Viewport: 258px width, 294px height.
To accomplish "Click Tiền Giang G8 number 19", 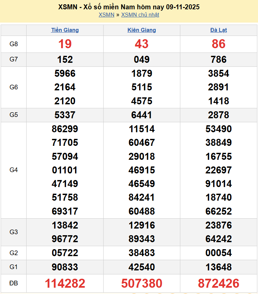I will 65,44.
